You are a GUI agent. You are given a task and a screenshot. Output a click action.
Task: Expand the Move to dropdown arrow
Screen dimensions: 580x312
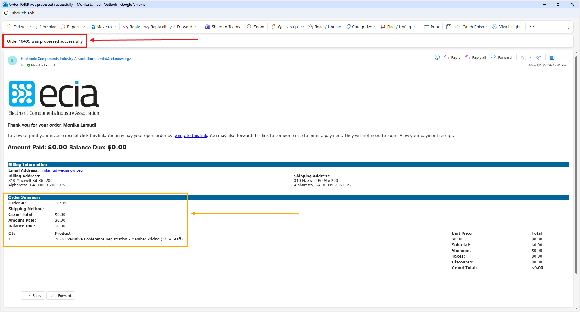click(115, 27)
